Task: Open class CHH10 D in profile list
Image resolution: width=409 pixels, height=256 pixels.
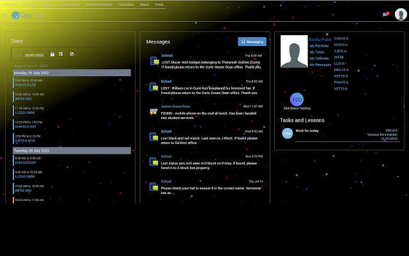Action: tap(341, 38)
